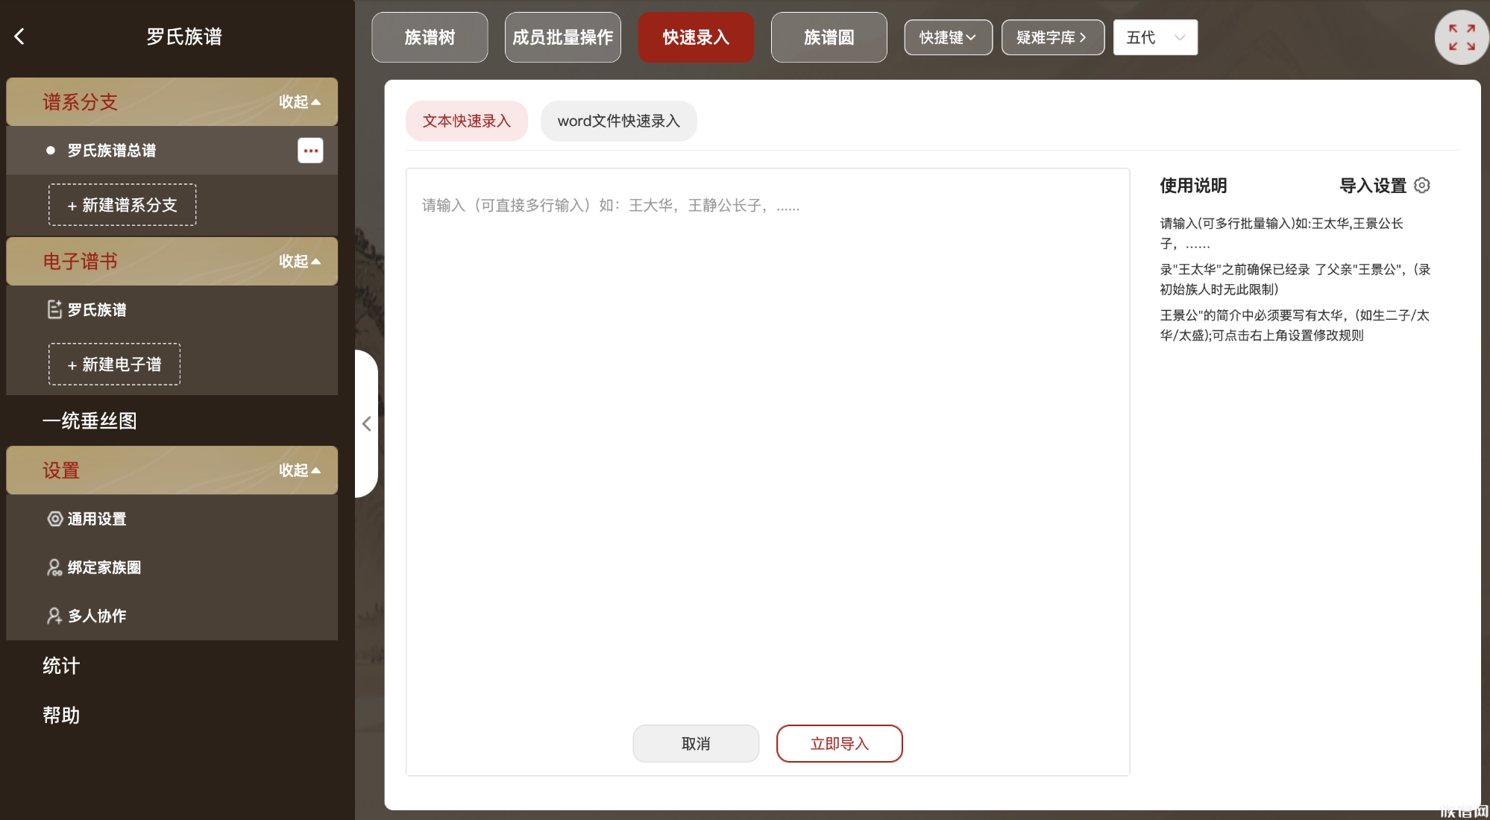Select the 族谱树 tab
This screenshot has width=1490, height=820.
[430, 37]
